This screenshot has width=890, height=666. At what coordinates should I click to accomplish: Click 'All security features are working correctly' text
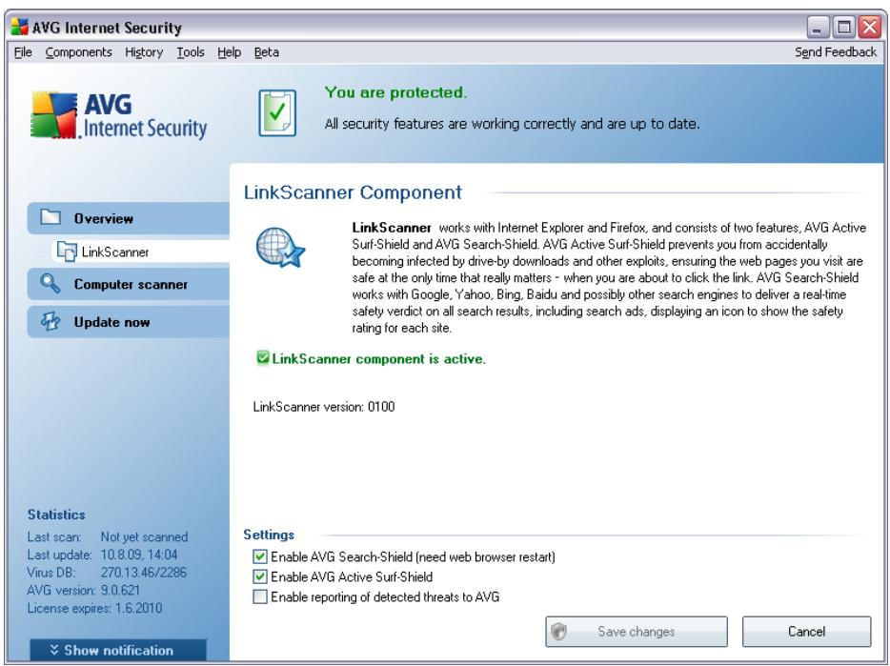coord(512,124)
